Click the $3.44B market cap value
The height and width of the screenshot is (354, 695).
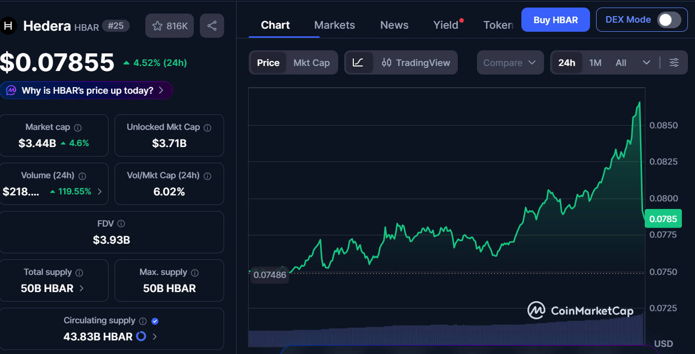click(x=37, y=143)
